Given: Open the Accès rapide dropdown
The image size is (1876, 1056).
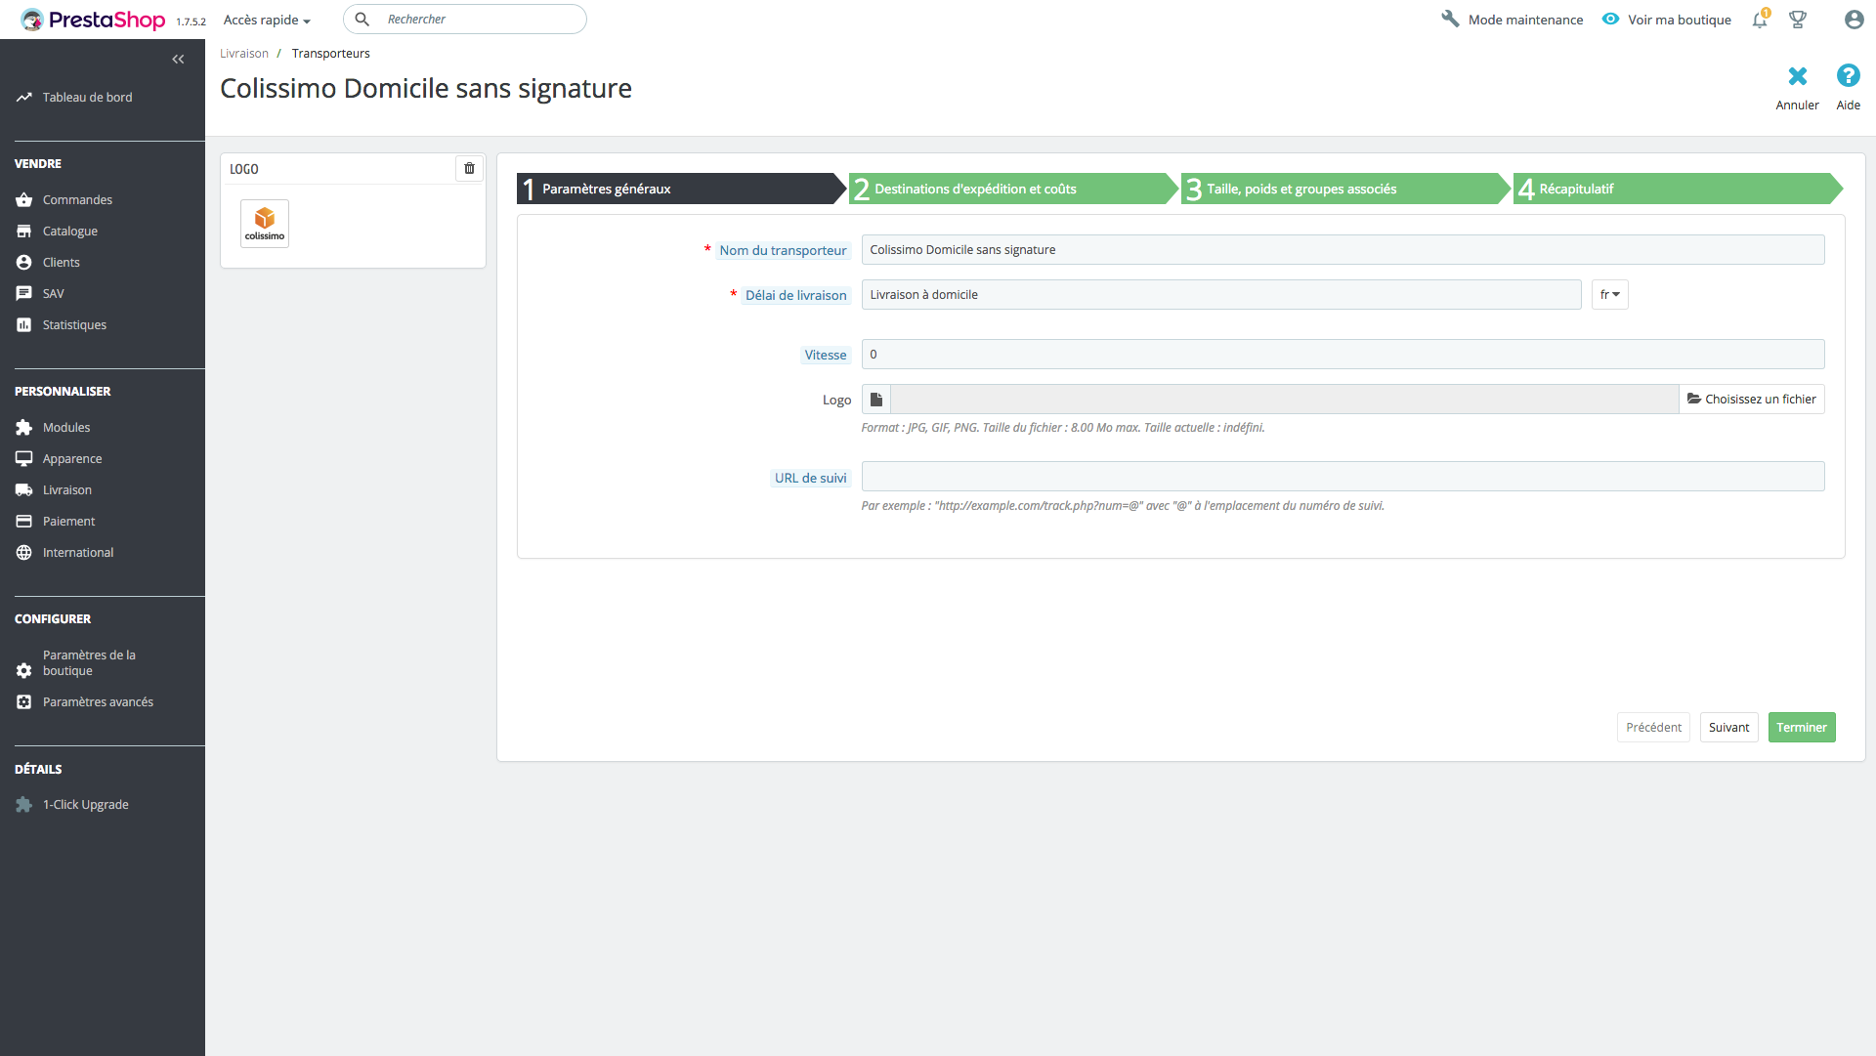Looking at the screenshot, I should click(x=267, y=21).
